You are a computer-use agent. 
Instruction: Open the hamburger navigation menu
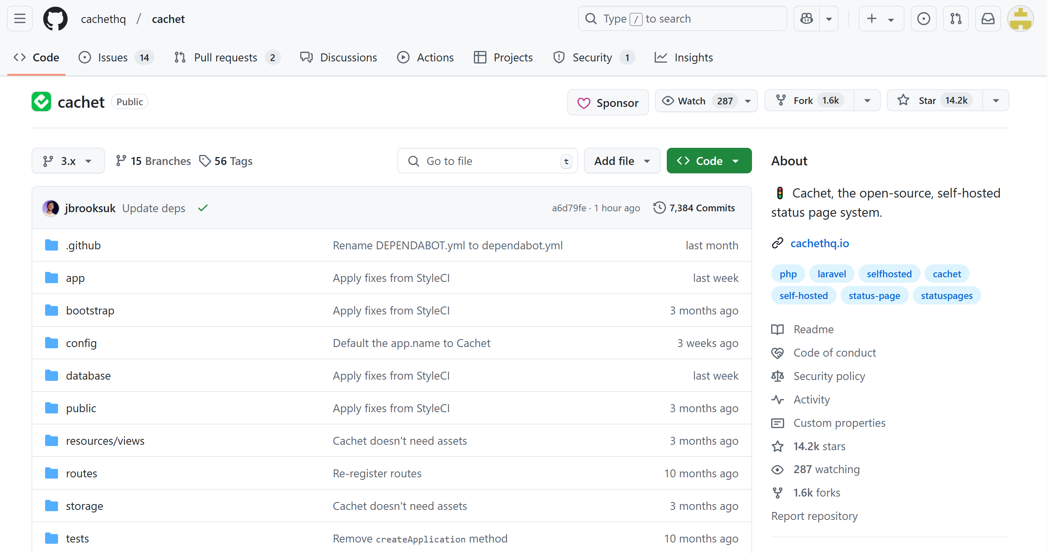coord(20,19)
